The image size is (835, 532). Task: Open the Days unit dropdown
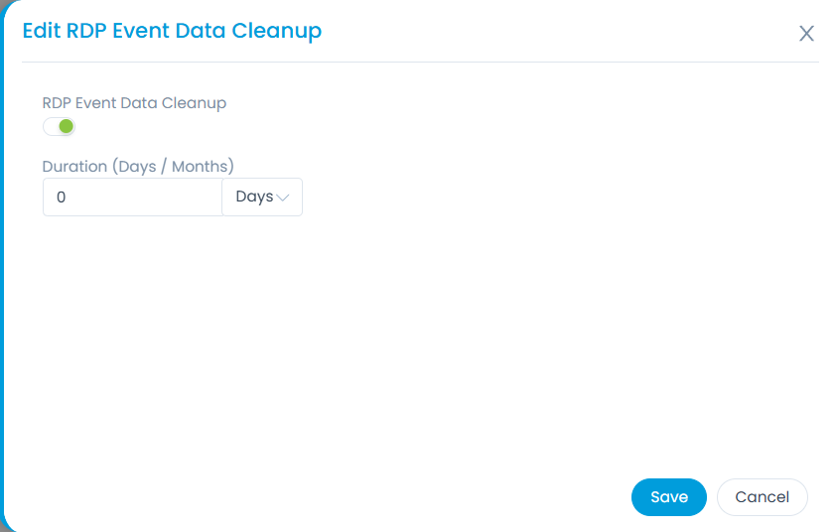point(262,197)
